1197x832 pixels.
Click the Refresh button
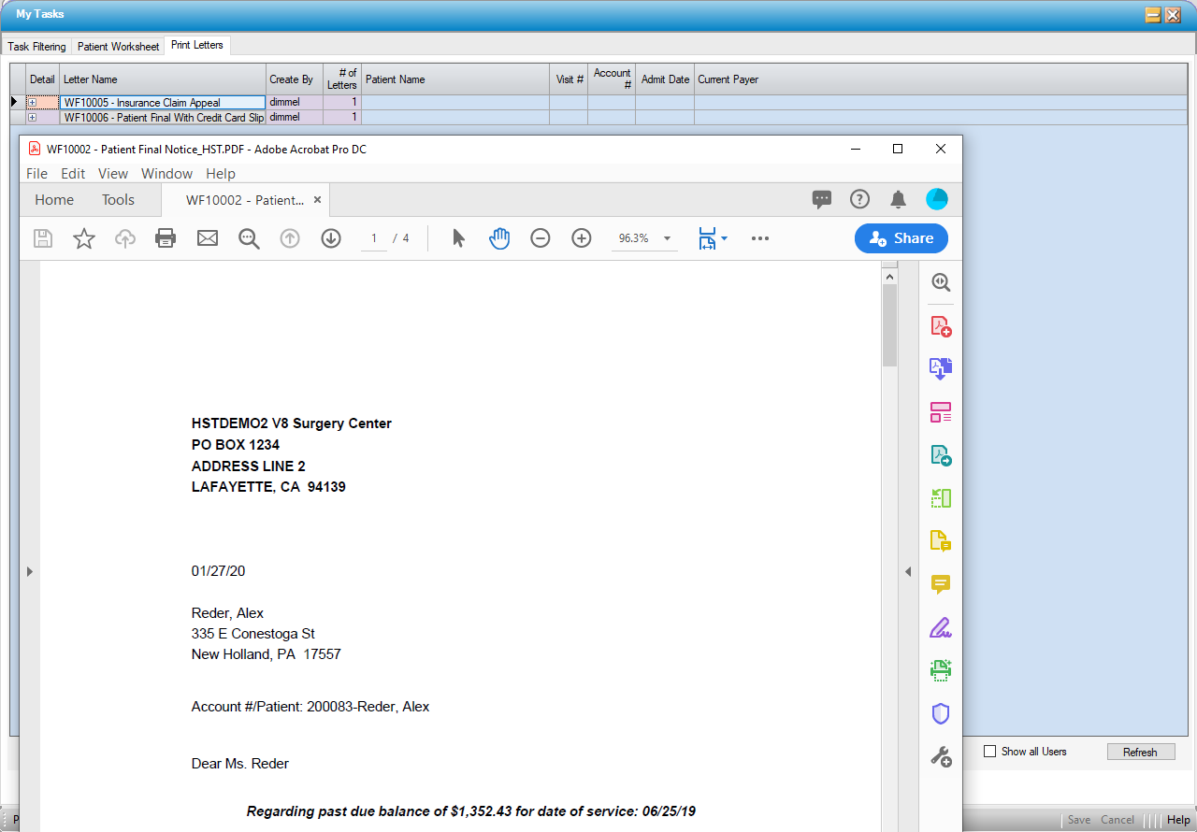coord(1140,753)
